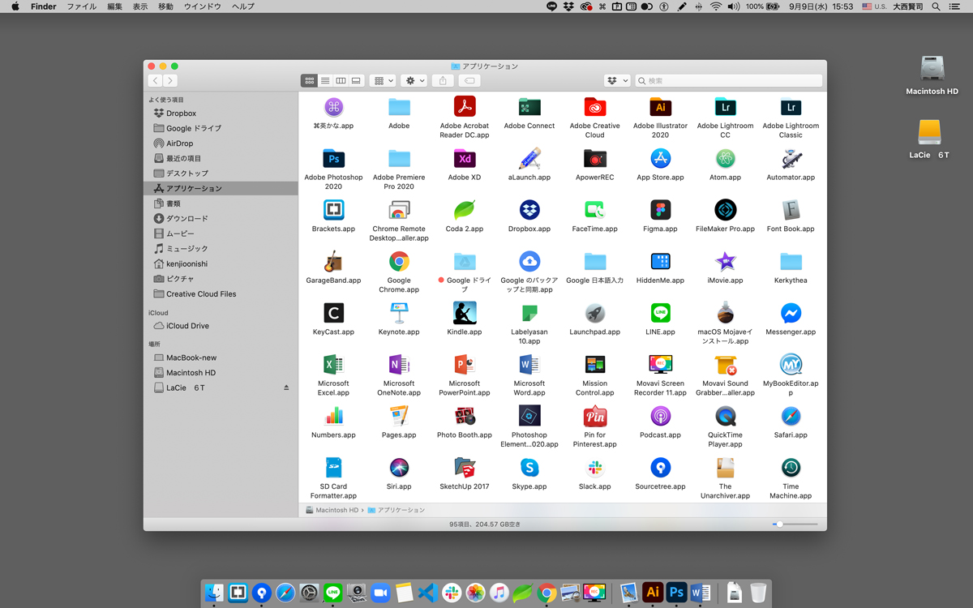Select the Adobe Illustrator 2020 icon
The height and width of the screenshot is (608, 973).
[660, 106]
